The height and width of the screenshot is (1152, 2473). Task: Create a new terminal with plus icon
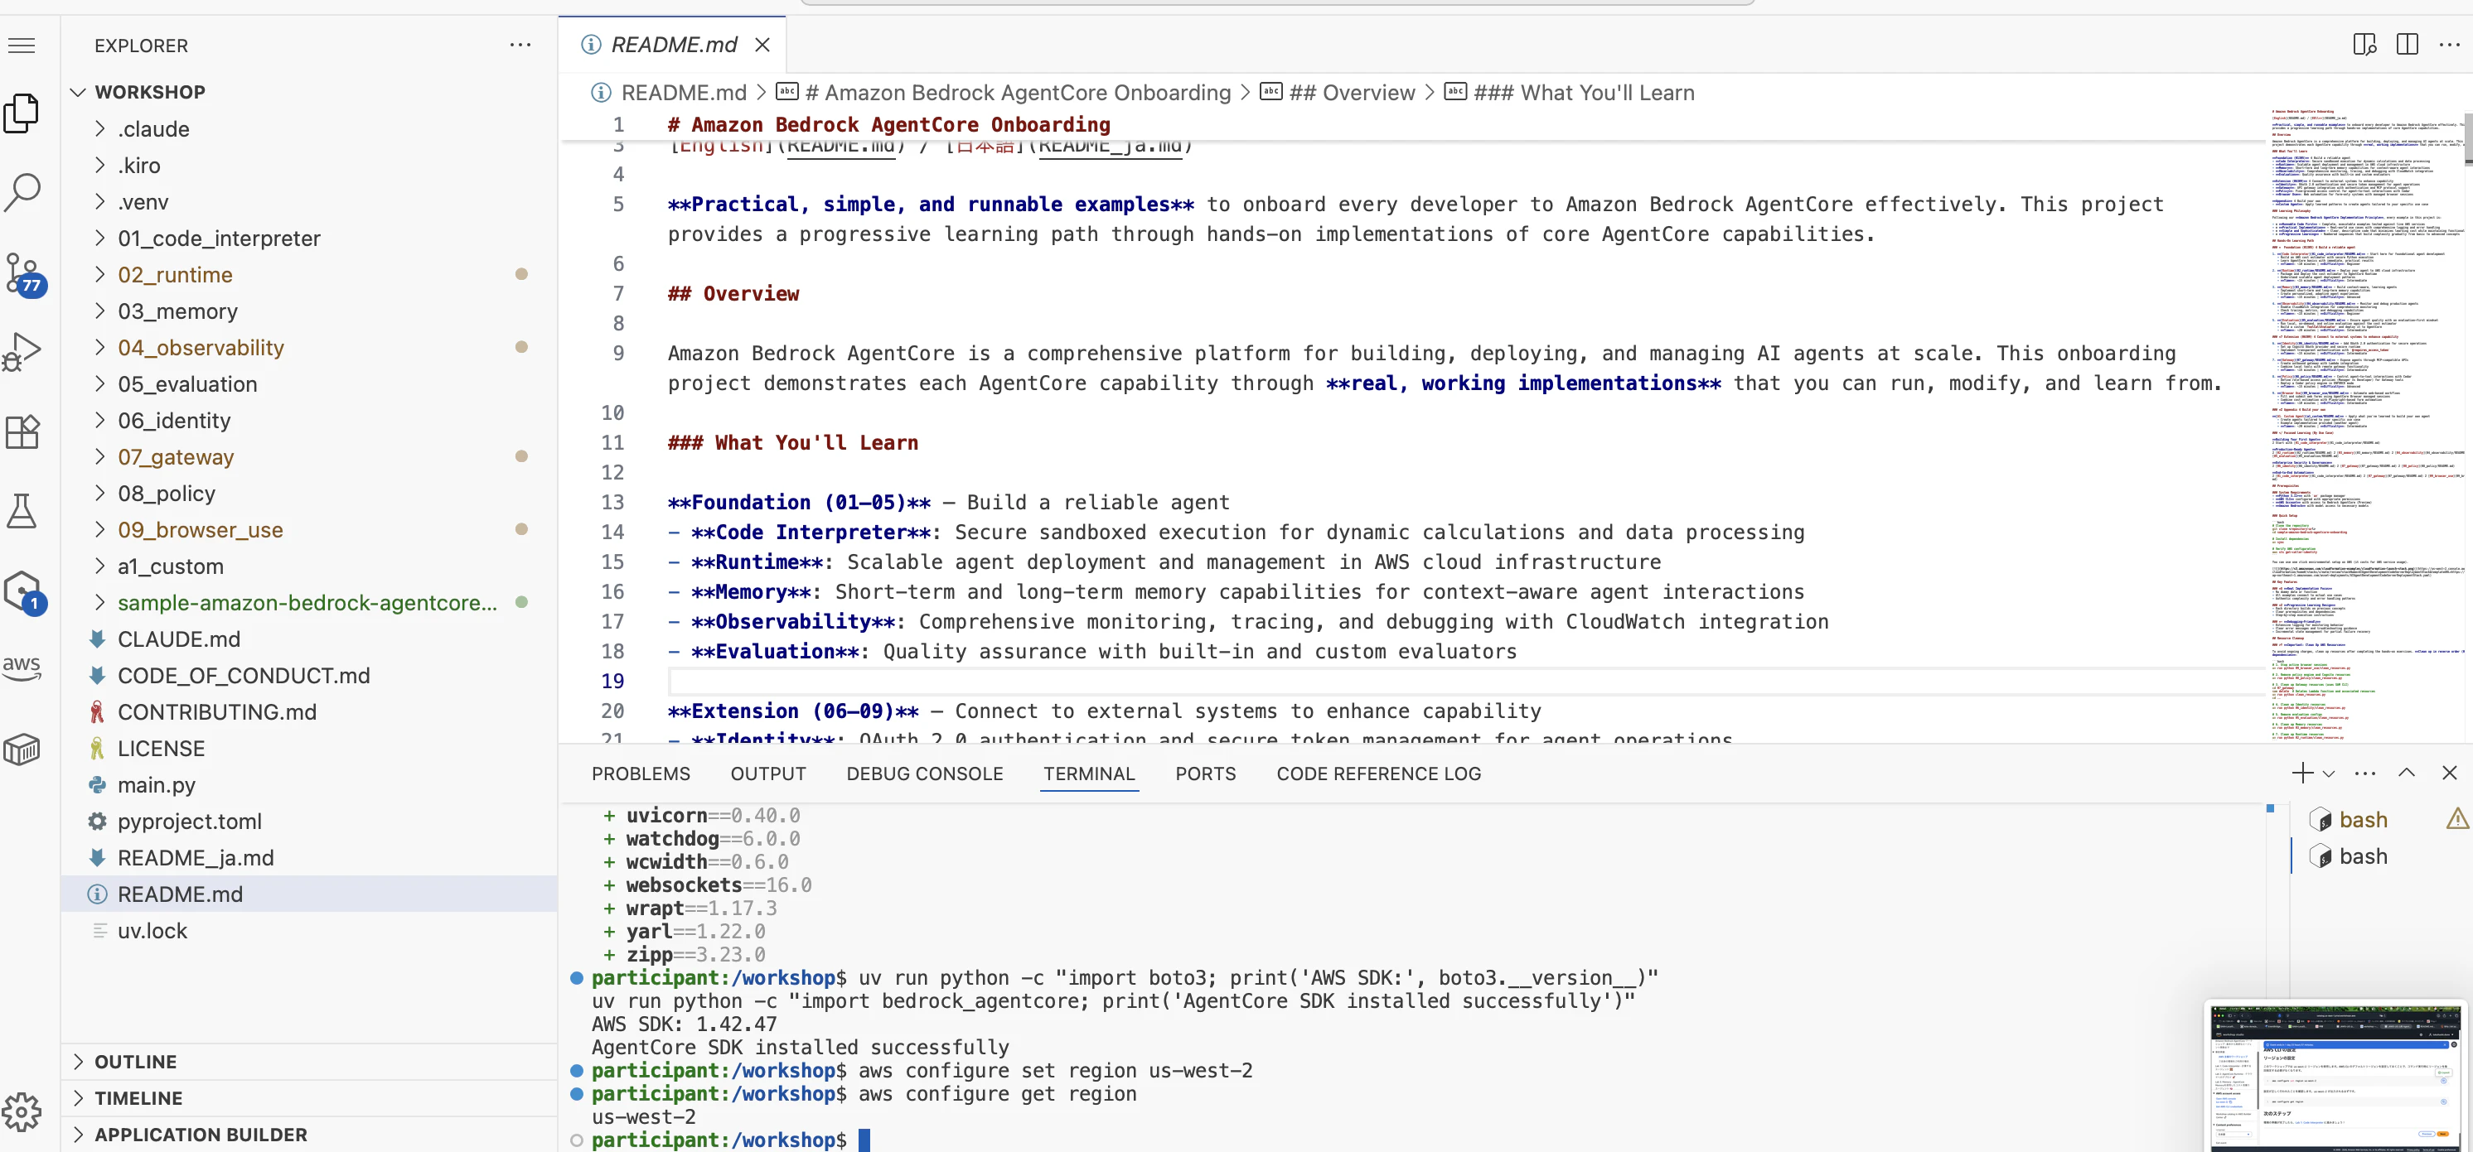pos(2302,774)
